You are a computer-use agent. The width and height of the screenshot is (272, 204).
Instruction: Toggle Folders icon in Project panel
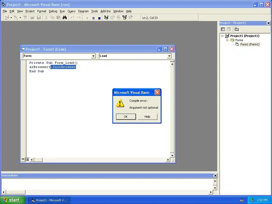[x=237, y=29]
